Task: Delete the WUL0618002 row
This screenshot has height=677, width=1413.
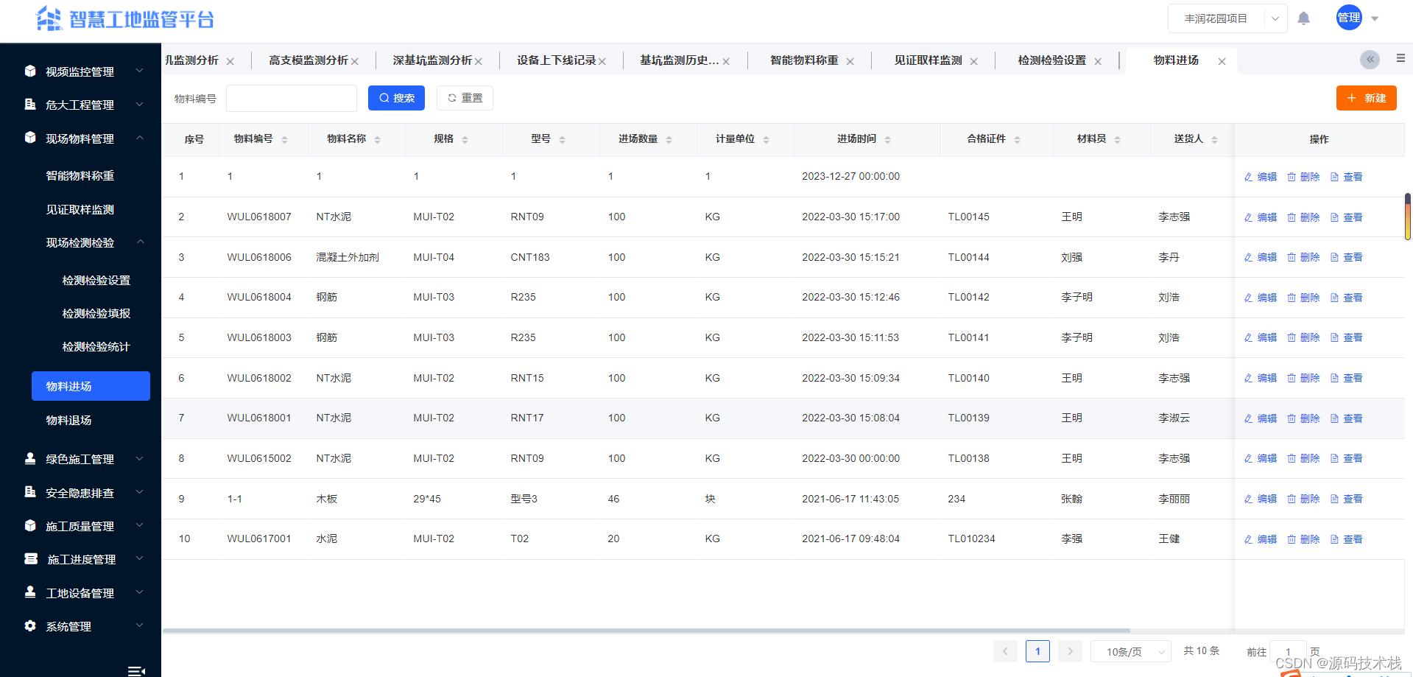Action: click(1303, 378)
